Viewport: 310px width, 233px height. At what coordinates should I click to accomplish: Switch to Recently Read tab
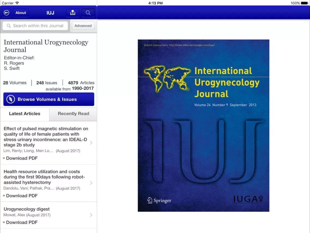[x=73, y=114]
